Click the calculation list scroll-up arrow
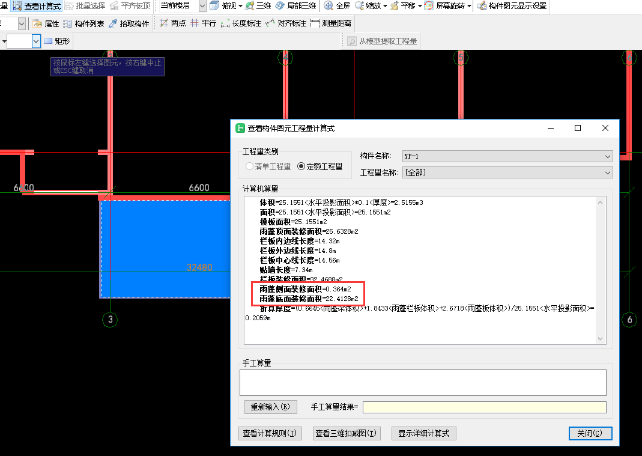642x456 pixels. click(x=600, y=202)
